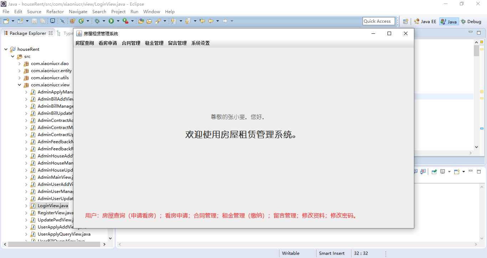Click the Skip All Breakpoints icon
Screen dimensions: 487x258
point(62,21)
